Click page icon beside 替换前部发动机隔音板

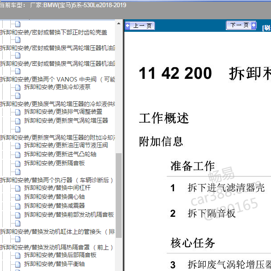click(17, 215)
